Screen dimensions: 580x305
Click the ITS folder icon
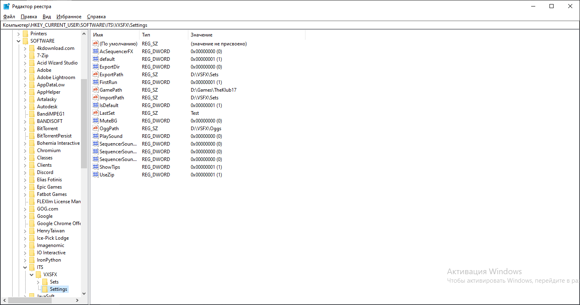point(32,267)
